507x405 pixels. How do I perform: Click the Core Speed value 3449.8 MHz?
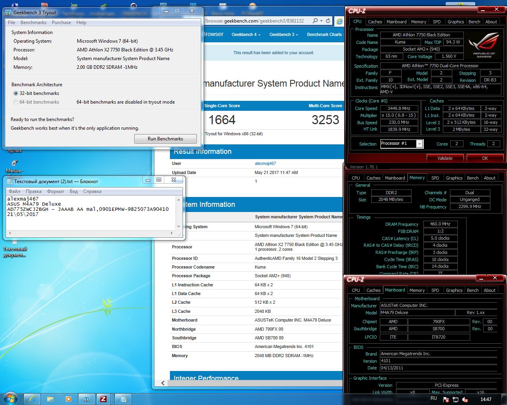coord(399,108)
